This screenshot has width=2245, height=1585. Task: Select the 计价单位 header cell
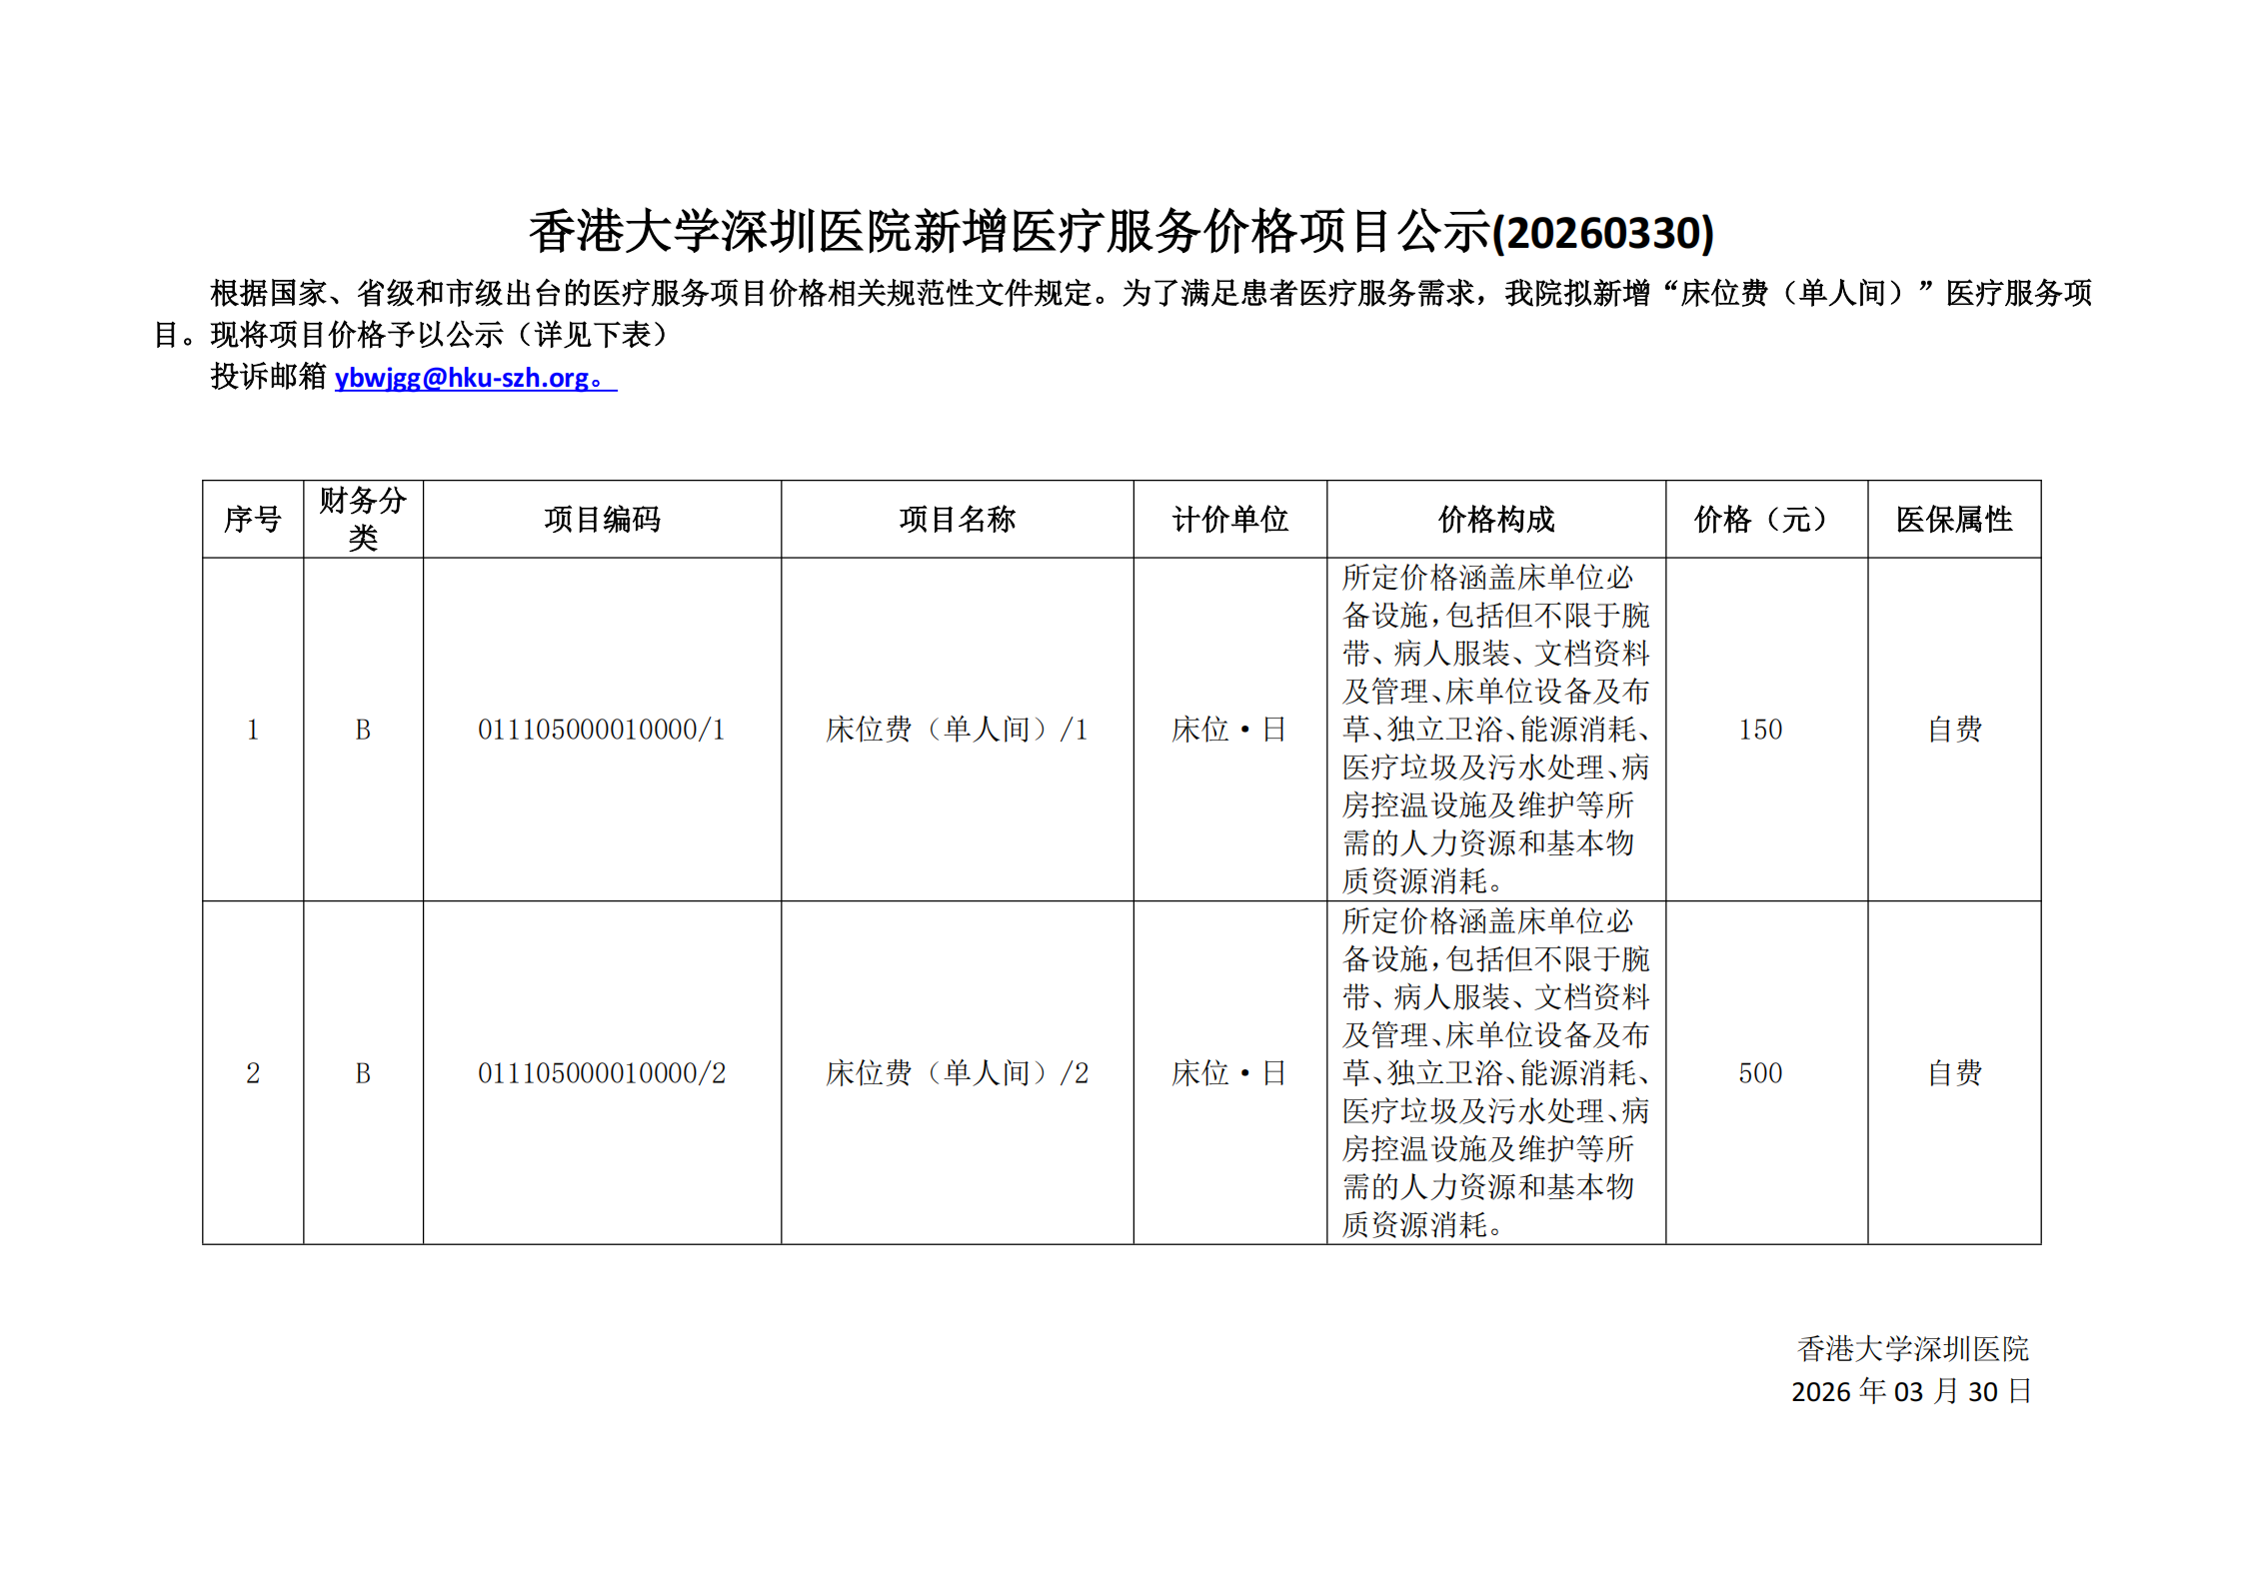(x=1229, y=520)
